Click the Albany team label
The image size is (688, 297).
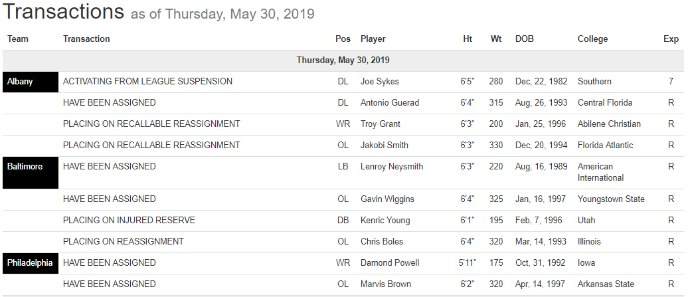tap(20, 82)
